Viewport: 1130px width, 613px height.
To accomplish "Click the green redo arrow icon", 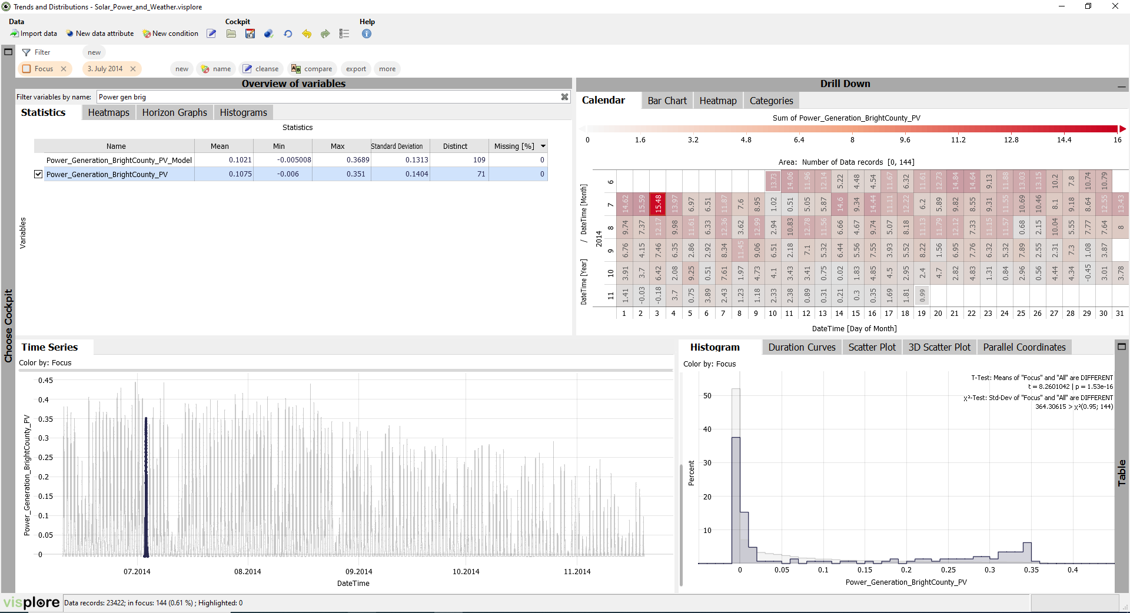I will coord(325,34).
